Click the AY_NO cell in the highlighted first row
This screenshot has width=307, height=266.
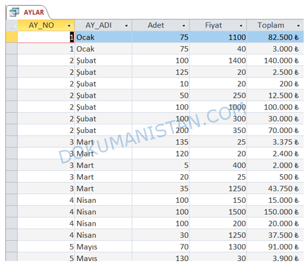pos(46,37)
